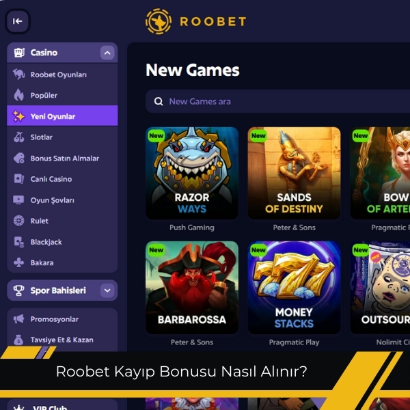Open the Roobet Oyunları kangaroo icon
This screenshot has height=410, width=410.
[18, 74]
